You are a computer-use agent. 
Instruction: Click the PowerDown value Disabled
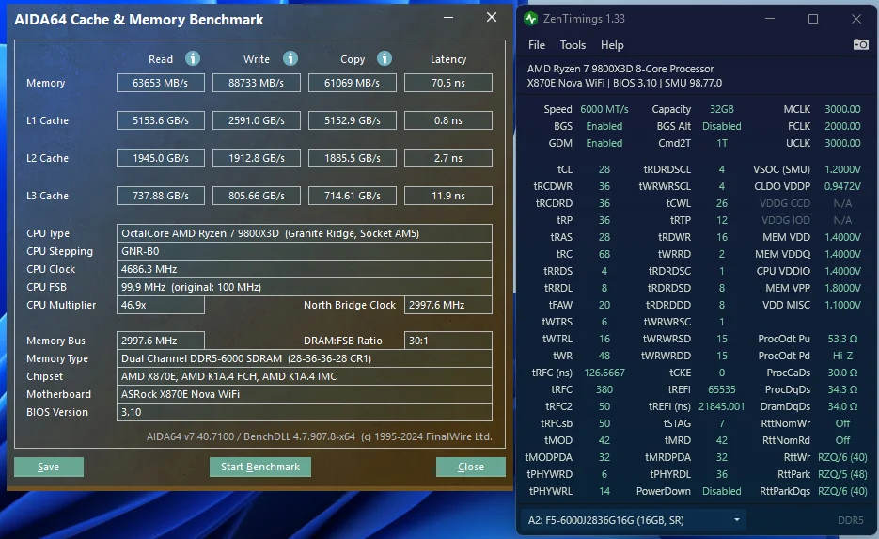tap(721, 491)
